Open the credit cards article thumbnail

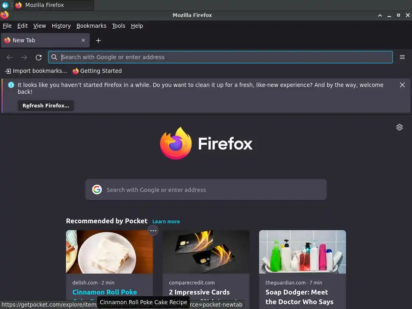tap(206, 252)
